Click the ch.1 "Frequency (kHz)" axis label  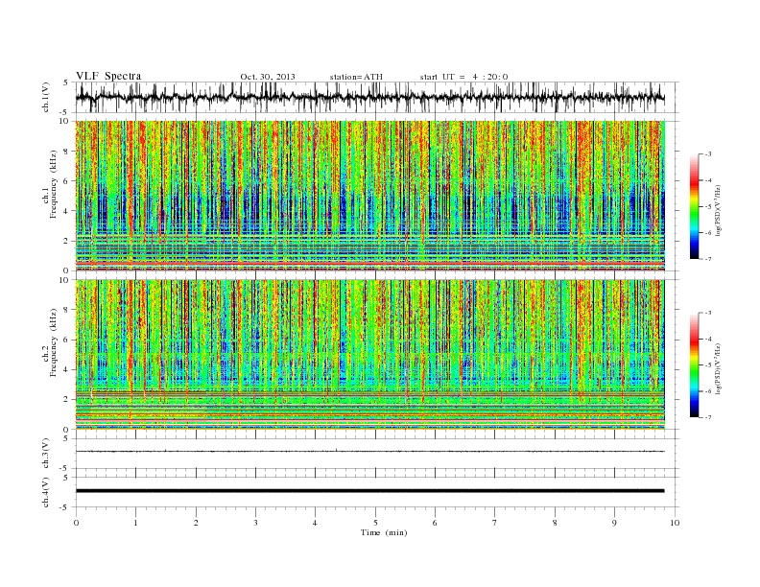click(54, 184)
